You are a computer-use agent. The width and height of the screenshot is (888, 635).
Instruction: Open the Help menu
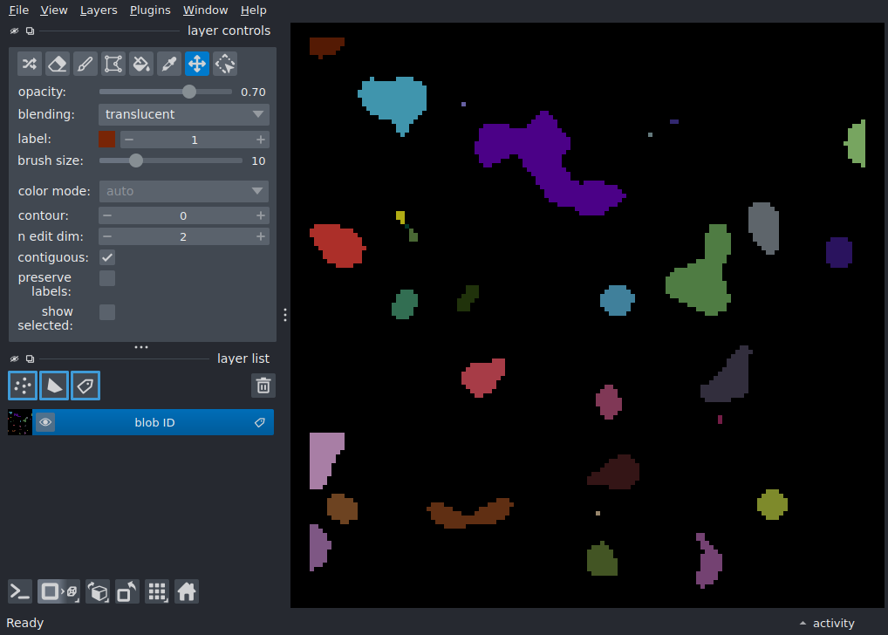253,10
